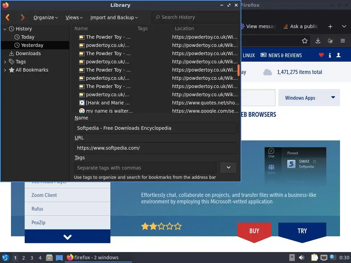Viewport: 351px width, 263px height.
Task: Open the file manager taskbar icon
Action: pos(49,258)
